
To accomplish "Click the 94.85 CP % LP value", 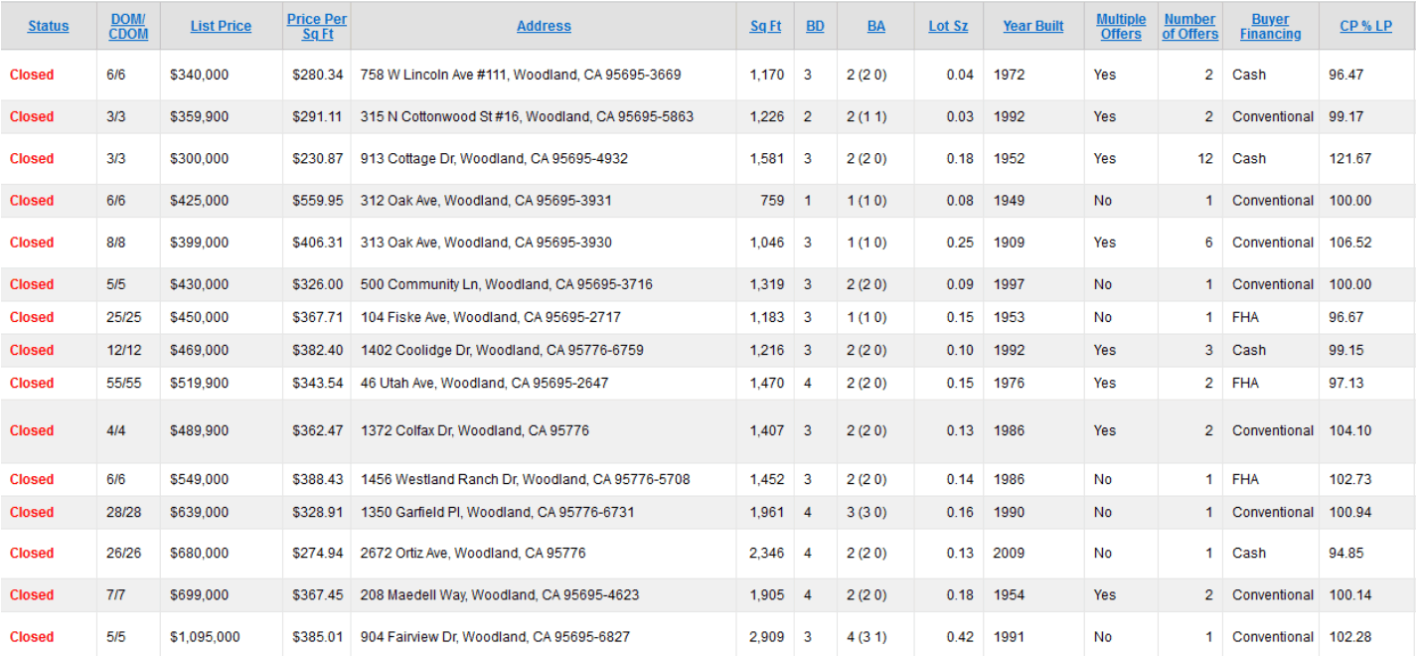I will point(1346,553).
